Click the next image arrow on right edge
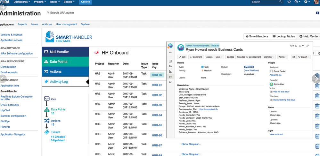 [316, 79]
